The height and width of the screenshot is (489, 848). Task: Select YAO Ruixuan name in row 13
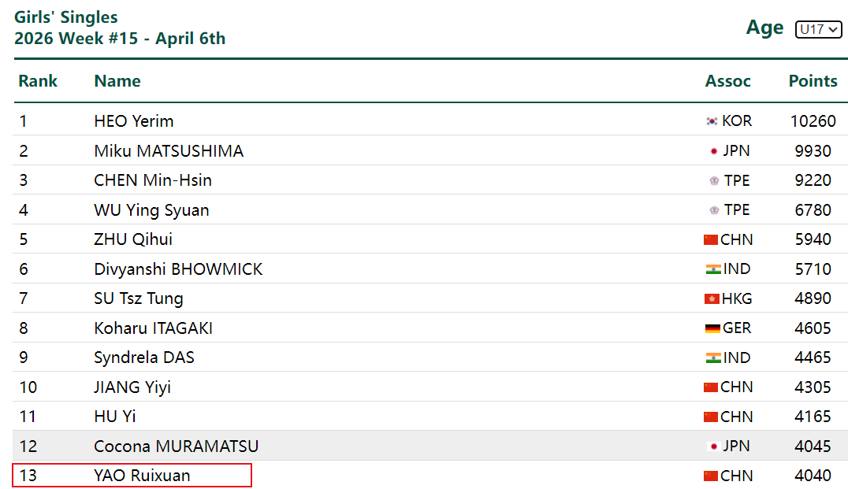(x=142, y=476)
